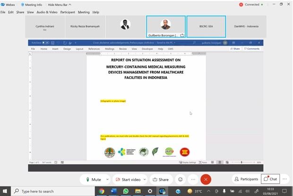Viewport: 293px width, 196px height.
Task: Open WhatsApp from the taskbar
Action: pyautogui.click(x=126, y=191)
